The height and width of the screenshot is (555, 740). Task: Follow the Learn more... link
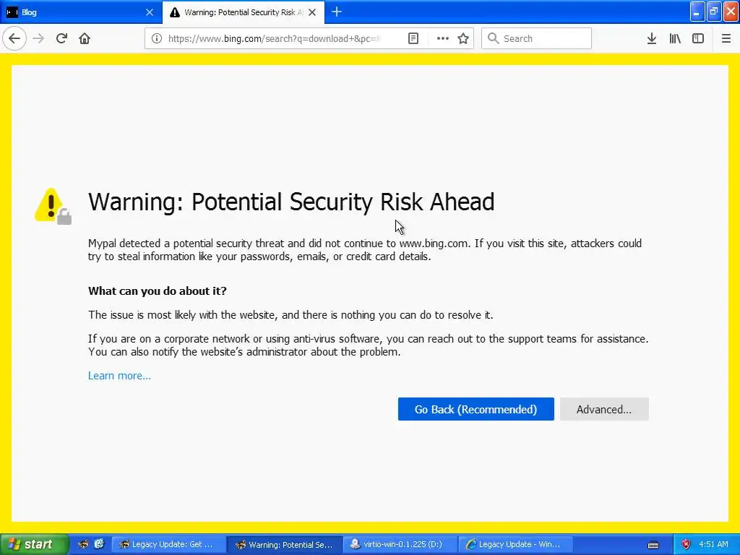119,376
